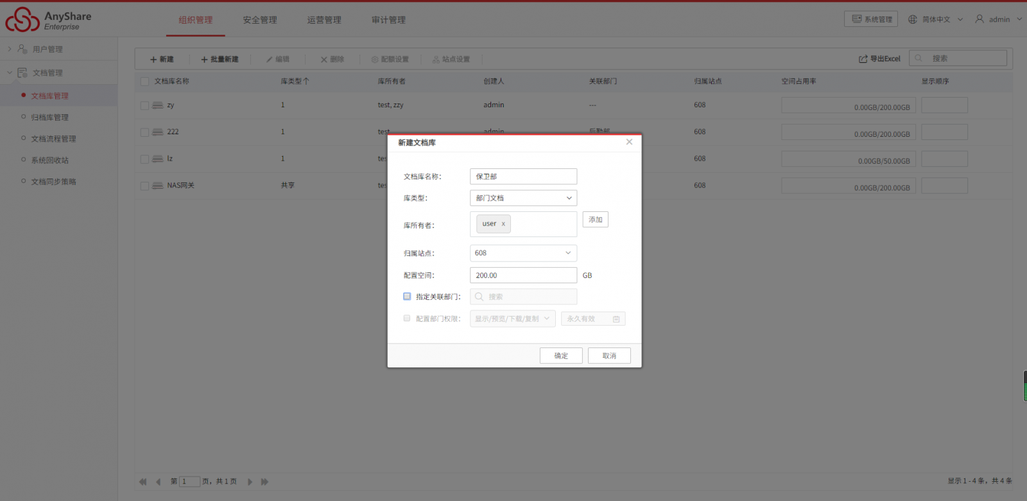Switch to the 安全管理 tab
Screen dimensions: 1027x501
point(260,20)
